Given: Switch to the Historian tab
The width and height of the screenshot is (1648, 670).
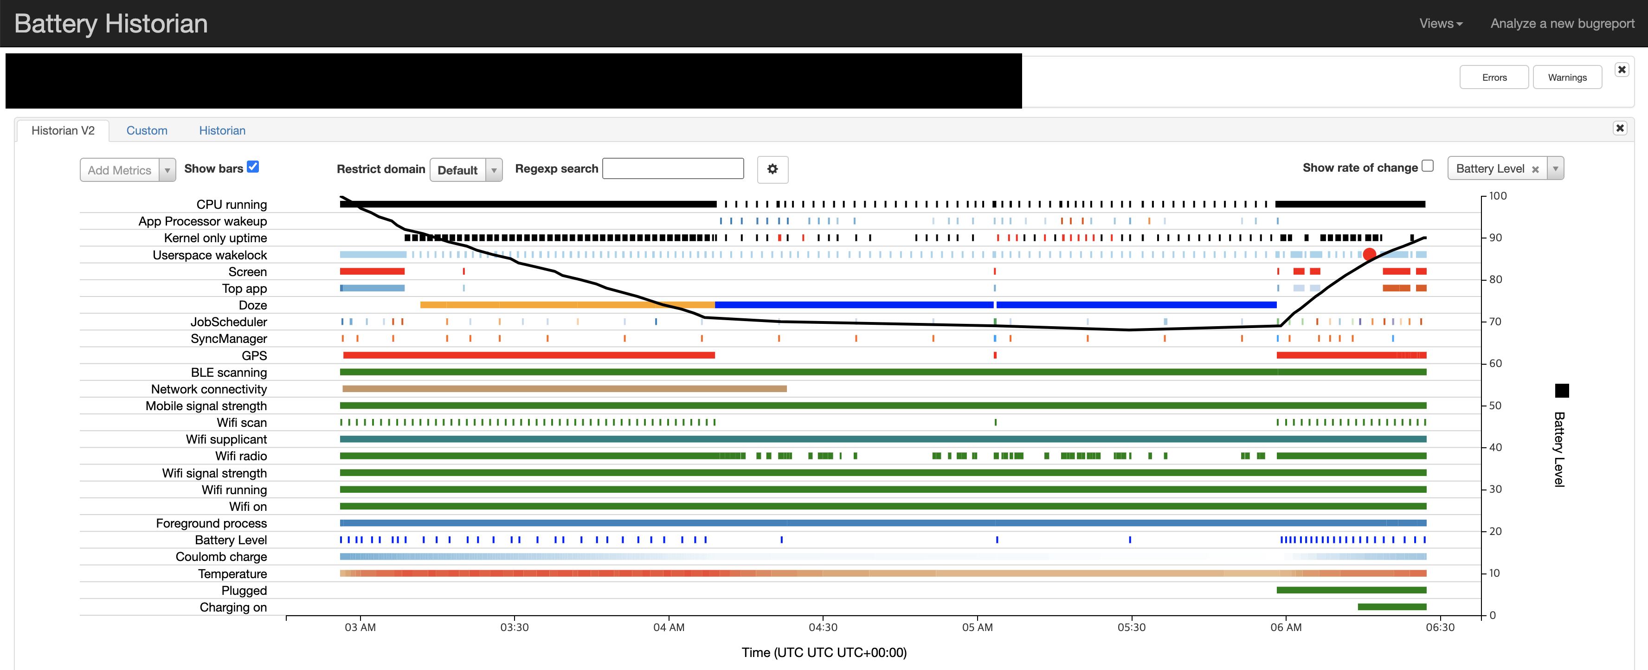Looking at the screenshot, I should click(222, 130).
